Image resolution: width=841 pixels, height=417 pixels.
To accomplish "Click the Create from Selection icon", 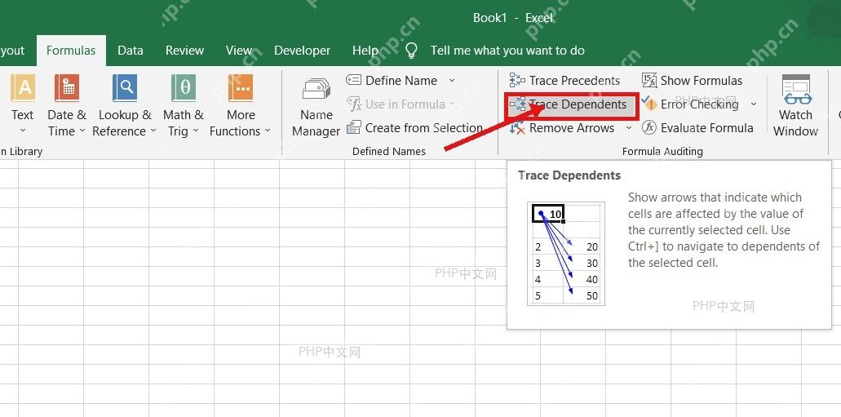I will pyautogui.click(x=353, y=128).
